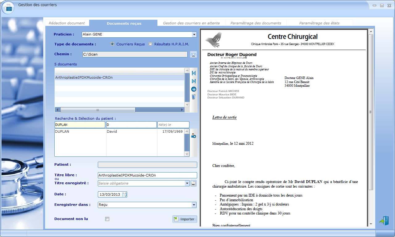Viewport: 395px width, 237px height.
Task: Open the calendar picker in Date field
Action: click(x=124, y=194)
